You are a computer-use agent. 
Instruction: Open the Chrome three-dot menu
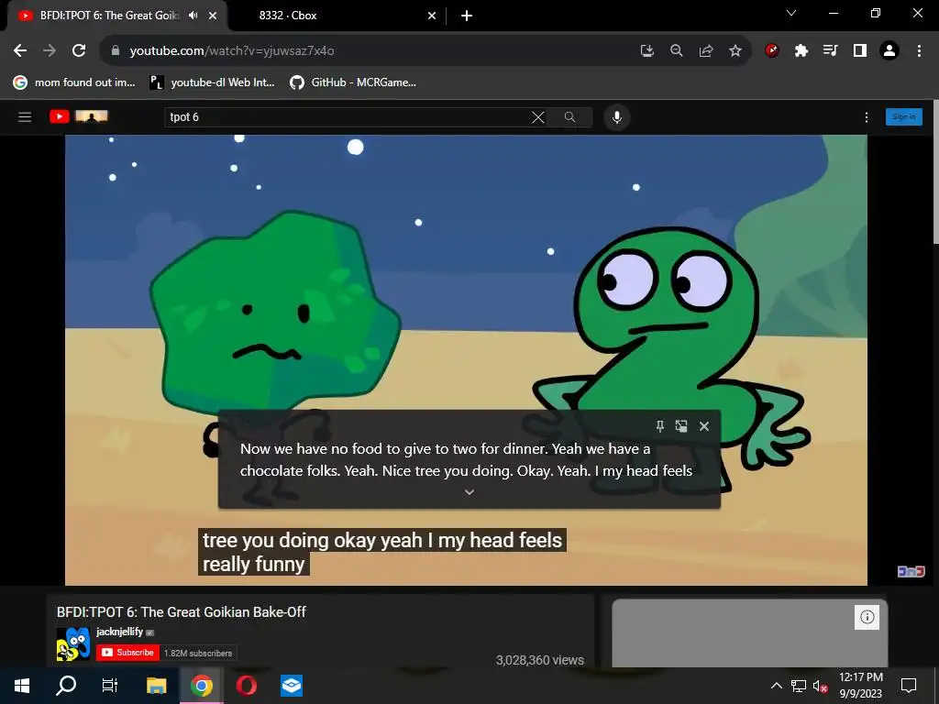919,51
